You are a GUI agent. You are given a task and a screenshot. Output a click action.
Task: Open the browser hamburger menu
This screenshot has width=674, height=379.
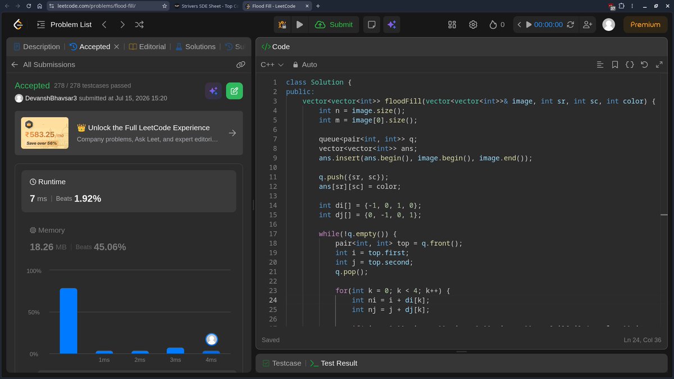[632, 6]
